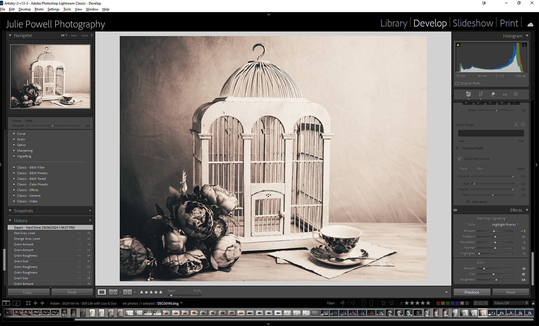Select Red Gray Level history step

(x=25, y=233)
